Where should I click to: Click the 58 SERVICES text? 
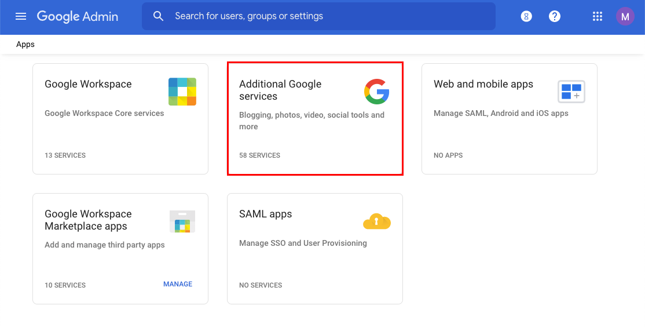pos(259,155)
